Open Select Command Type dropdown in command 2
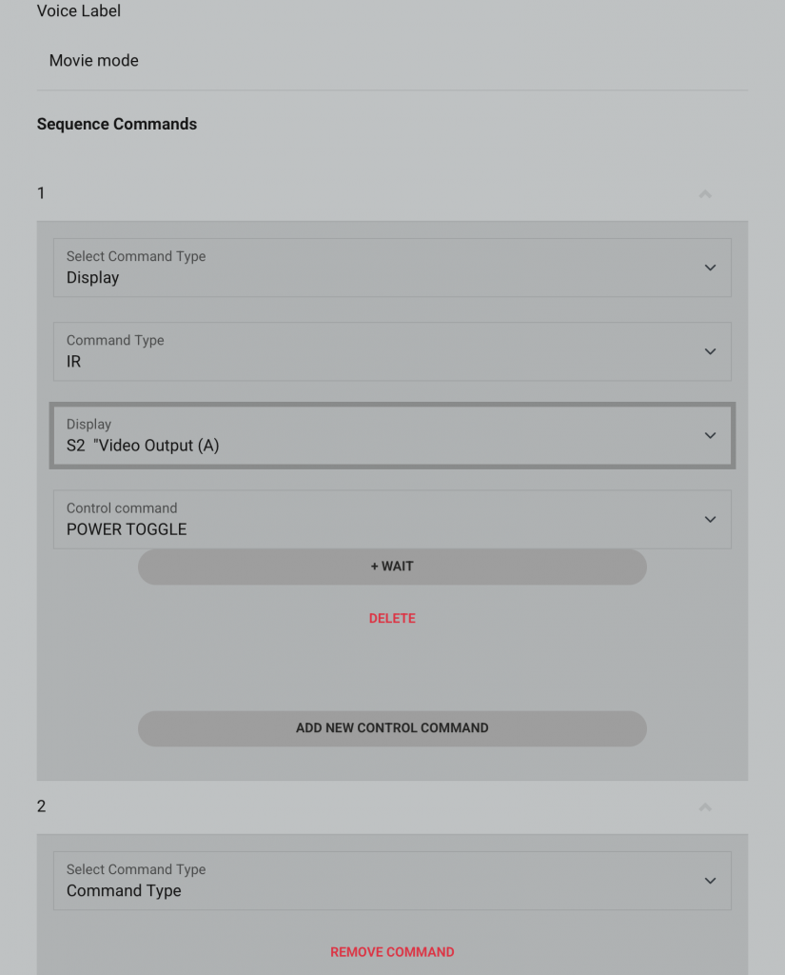This screenshot has width=785, height=975. click(392, 881)
